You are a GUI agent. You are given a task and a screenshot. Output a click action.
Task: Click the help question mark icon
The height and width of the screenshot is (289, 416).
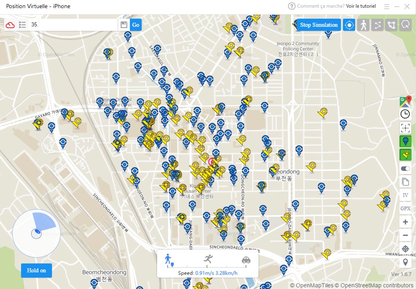[x=291, y=6]
